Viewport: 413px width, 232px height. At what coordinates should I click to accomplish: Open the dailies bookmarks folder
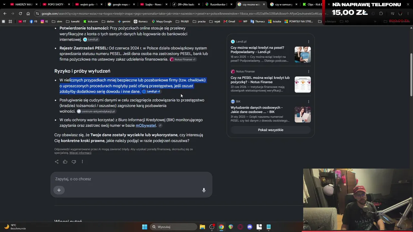pyautogui.click(x=108, y=21)
